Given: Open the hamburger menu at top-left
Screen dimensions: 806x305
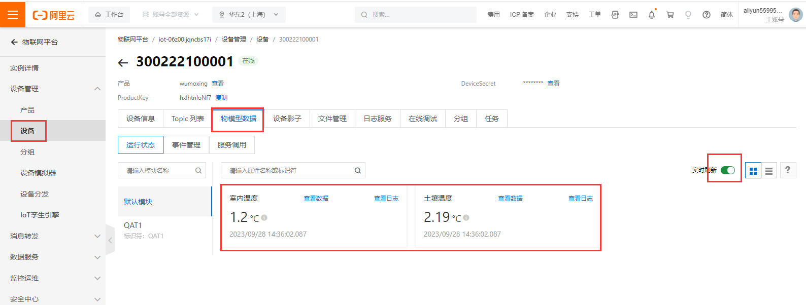Looking at the screenshot, I should pos(13,15).
